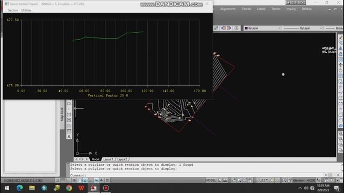Image resolution: width=344 pixels, height=193 pixels.
Task: Click the command line scroll right arrow
Action: pyautogui.click(x=338, y=175)
